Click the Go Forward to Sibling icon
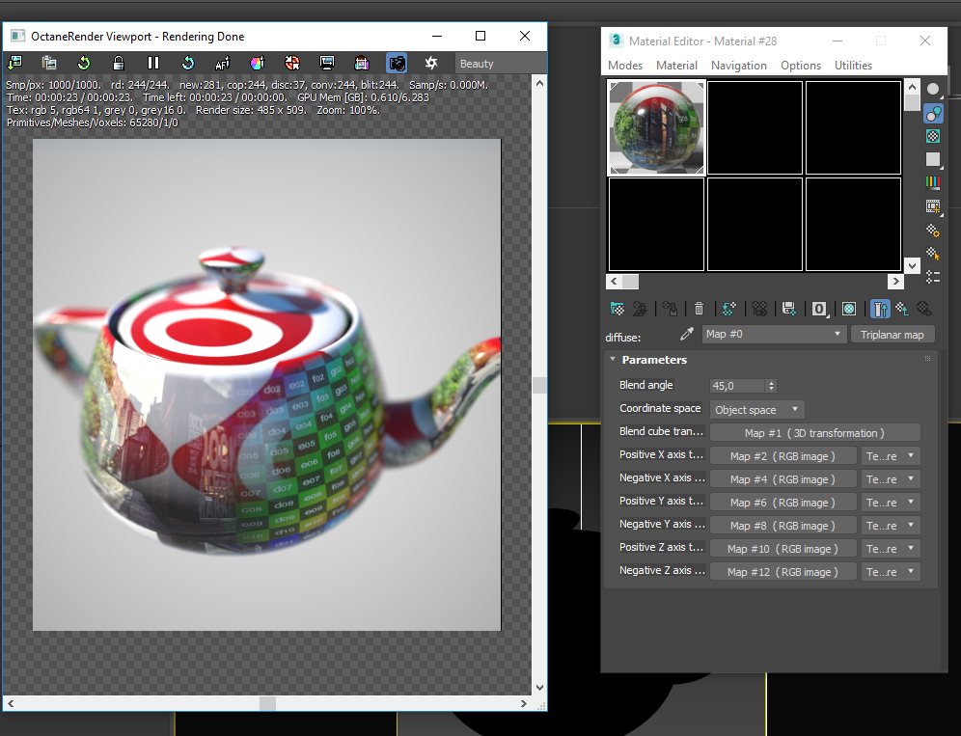 pos(924,309)
